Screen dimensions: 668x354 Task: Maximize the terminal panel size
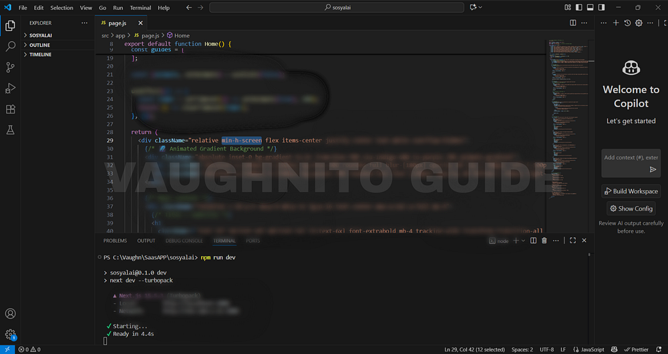pos(572,241)
